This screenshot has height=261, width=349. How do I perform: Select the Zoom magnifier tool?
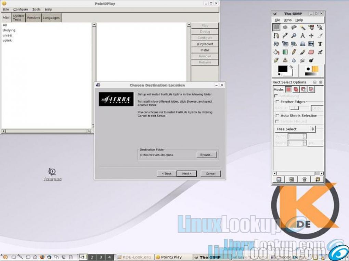point(294,35)
